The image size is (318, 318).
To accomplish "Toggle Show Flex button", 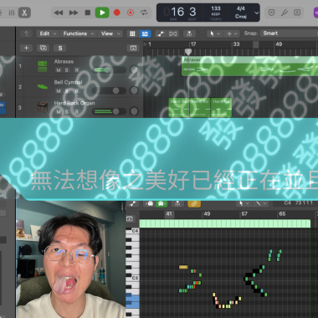I will (173, 33).
